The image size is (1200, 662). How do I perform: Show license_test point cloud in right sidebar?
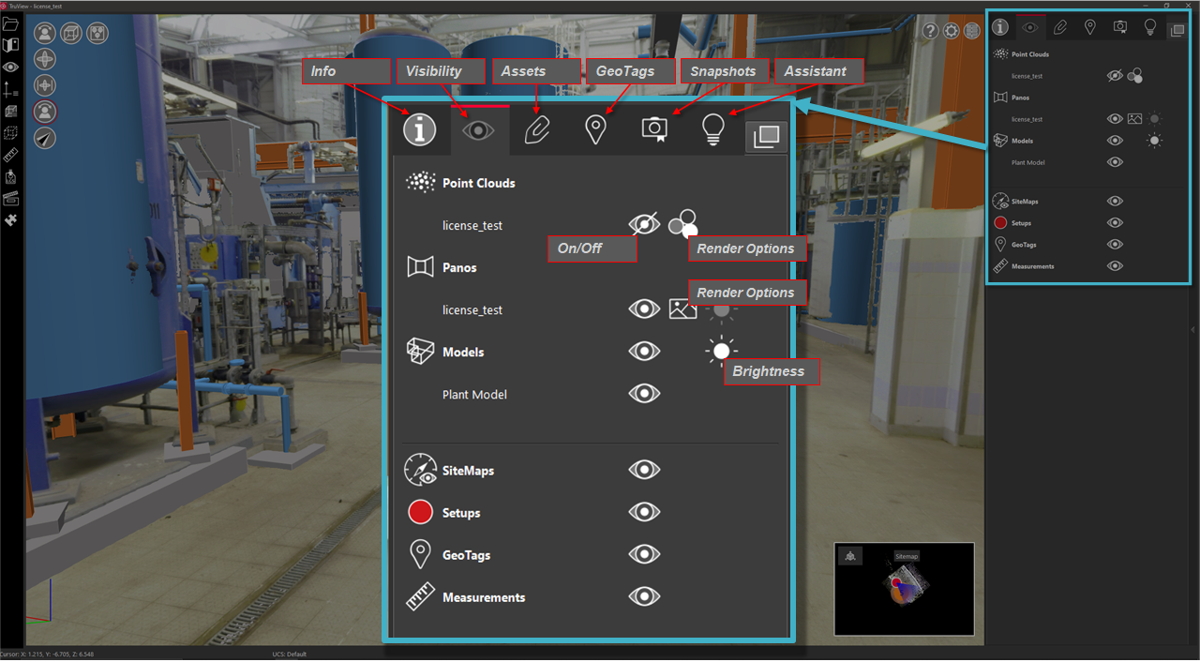tap(1115, 76)
